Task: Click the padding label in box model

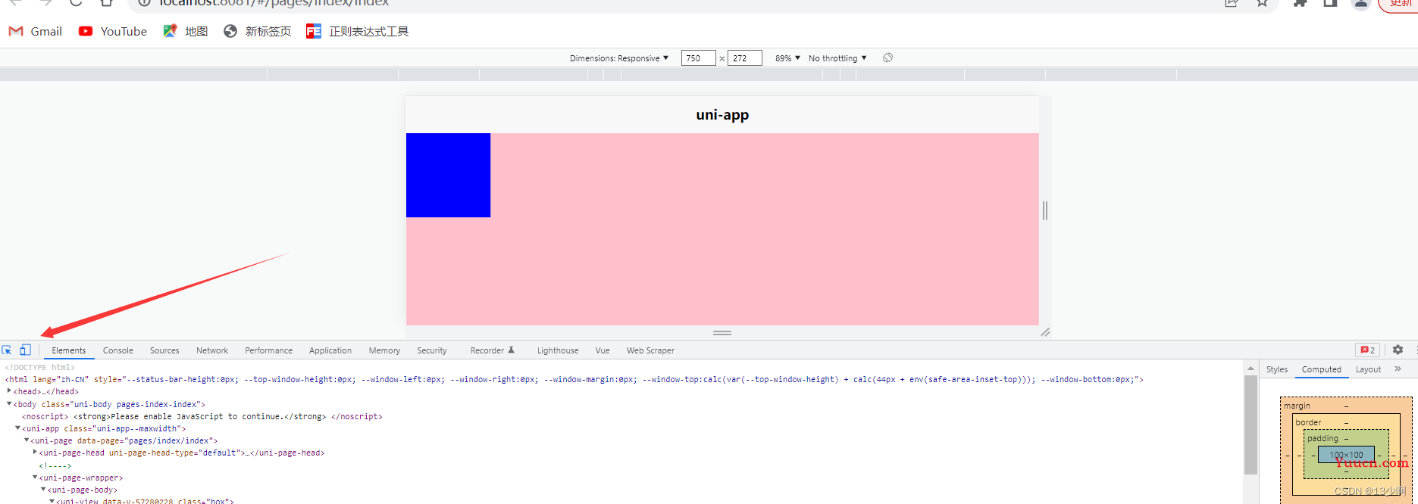Action: [1323, 438]
